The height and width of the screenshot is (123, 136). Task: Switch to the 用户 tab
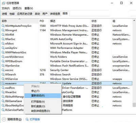coord(45,14)
